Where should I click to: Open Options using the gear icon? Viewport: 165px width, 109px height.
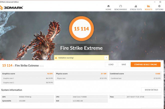point(159,6)
